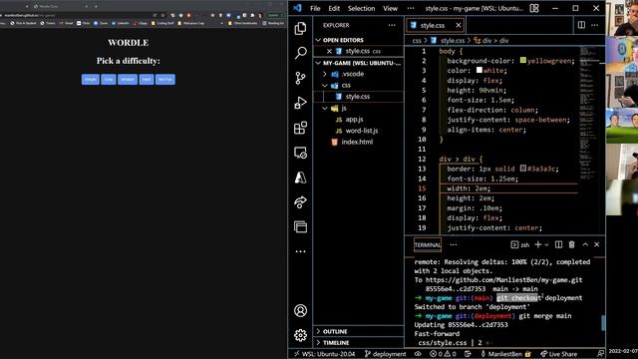Screen dimensions: 638x359
Task: Close the terminal panel
Action: 597,244
